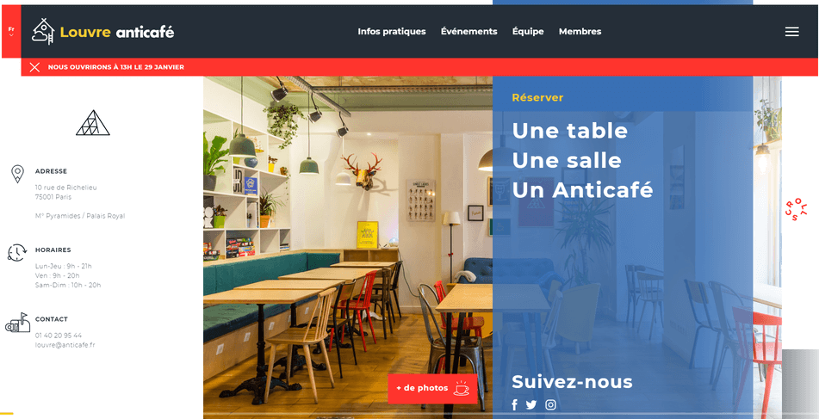
Task: Open the Membres menu item
Action: pyautogui.click(x=580, y=31)
